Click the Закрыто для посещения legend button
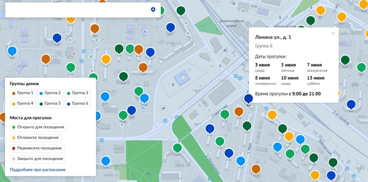368x182 pixels. point(38,159)
